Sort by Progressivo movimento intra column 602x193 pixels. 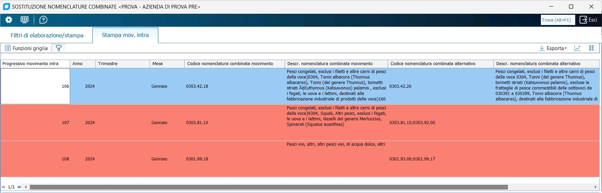pos(35,64)
